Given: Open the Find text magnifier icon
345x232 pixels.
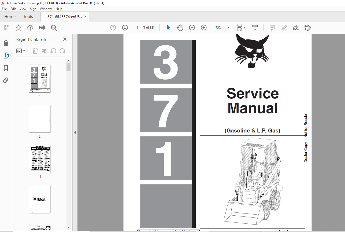Looking at the screenshot, I should coord(54,28).
